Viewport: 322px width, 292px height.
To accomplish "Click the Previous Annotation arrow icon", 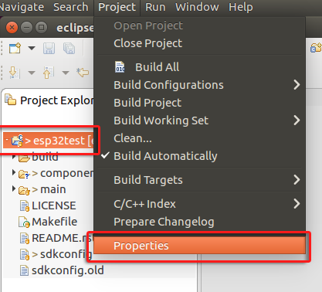I will coord(49,73).
